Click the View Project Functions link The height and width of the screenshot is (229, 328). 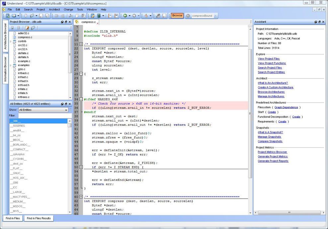[x=273, y=63]
